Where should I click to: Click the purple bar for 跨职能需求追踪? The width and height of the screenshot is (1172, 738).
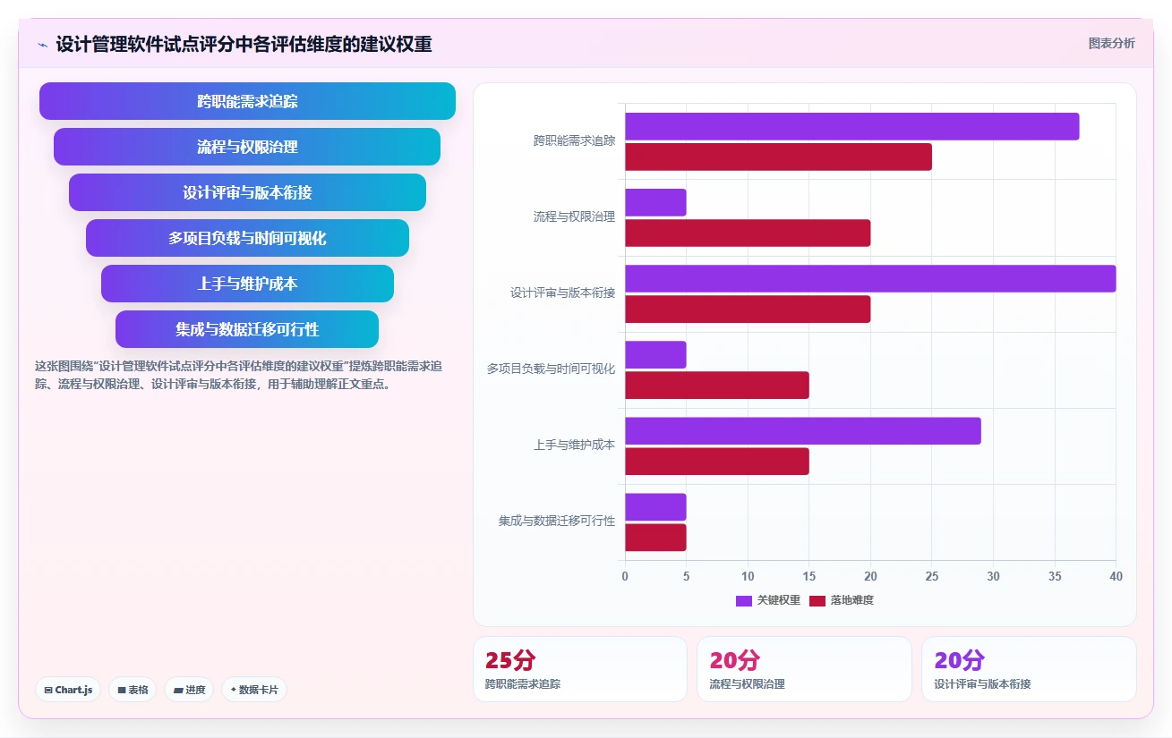pos(851,127)
